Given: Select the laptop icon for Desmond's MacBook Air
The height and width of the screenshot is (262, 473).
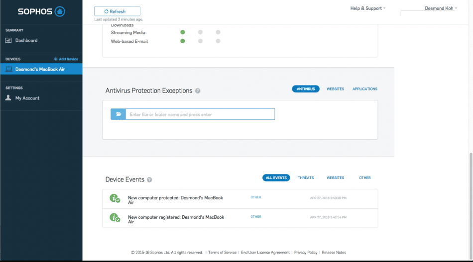Looking at the screenshot, I should click(8, 69).
